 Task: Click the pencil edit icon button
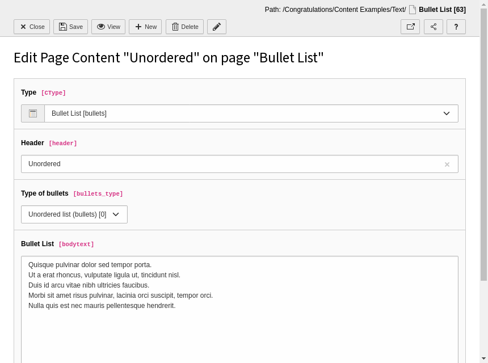(x=216, y=27)
